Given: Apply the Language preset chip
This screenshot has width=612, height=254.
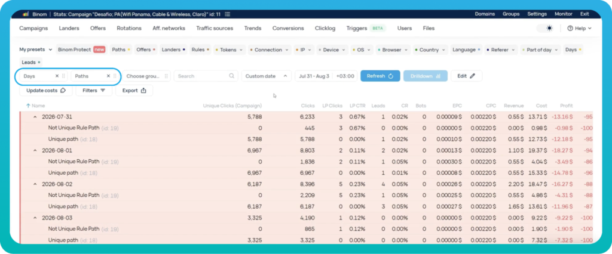Looking at the screenshot, I should pyautogui.click(x=466, y=49).
